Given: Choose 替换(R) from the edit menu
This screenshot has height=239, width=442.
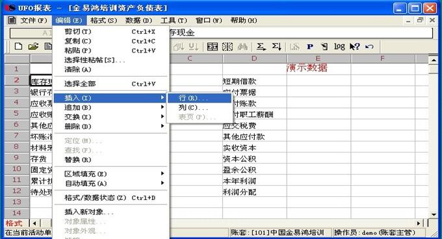Looking at the screenshot, I should 111,160.
